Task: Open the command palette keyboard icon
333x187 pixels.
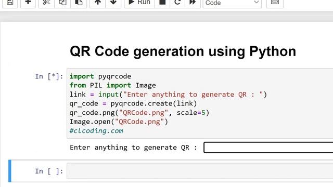Action: (275, 3)
